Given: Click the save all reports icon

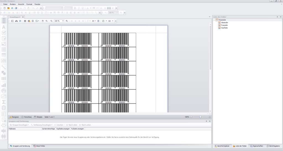Looking at the screenshot, I should point(16,8).
